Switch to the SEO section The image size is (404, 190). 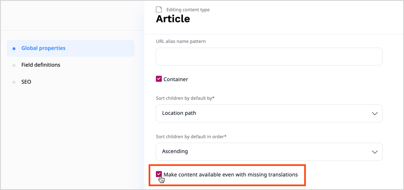(26, 82)
